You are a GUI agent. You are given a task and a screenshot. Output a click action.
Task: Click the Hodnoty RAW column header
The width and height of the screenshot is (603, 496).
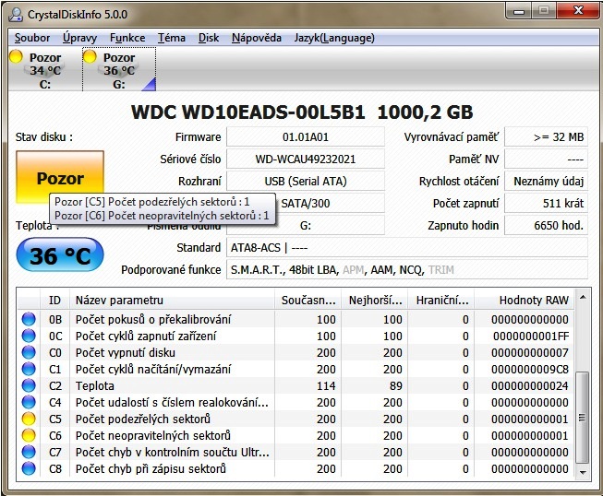tap(525, 301)
